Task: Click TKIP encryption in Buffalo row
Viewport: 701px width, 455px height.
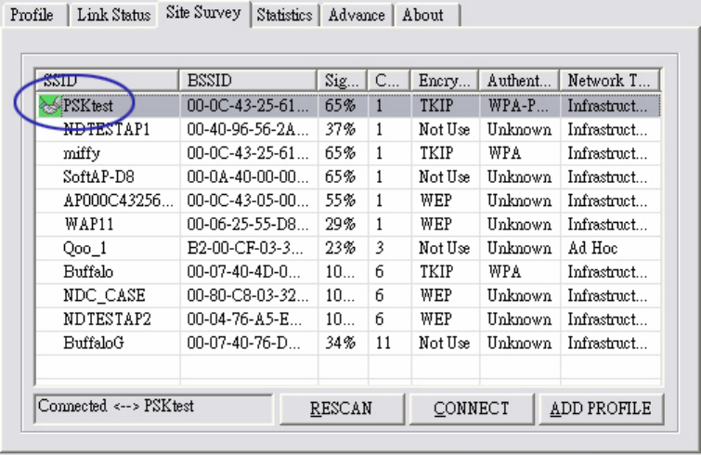Action: point(436,272)
